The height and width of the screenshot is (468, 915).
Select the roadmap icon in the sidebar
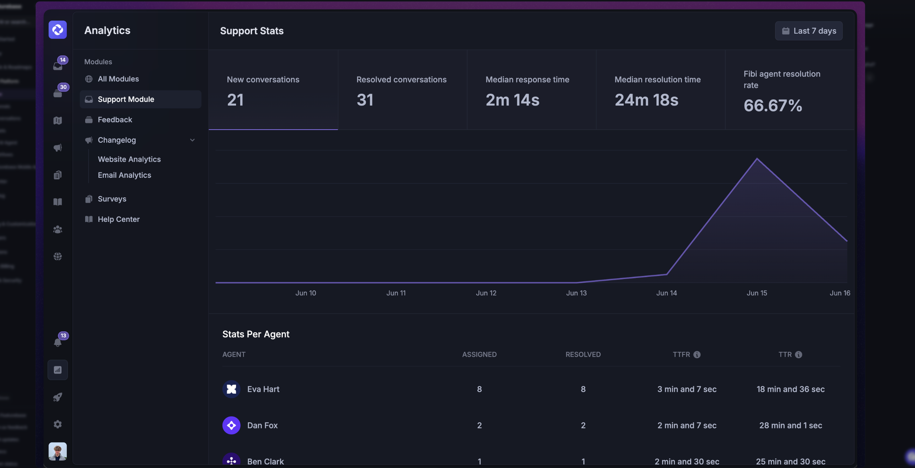[x=58, y=120]
